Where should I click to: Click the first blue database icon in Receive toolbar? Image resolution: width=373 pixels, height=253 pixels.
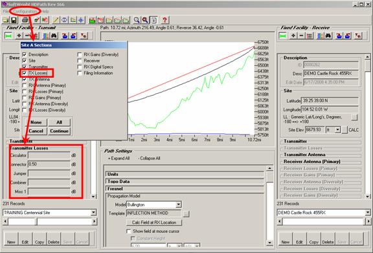[x=339, y=36]
